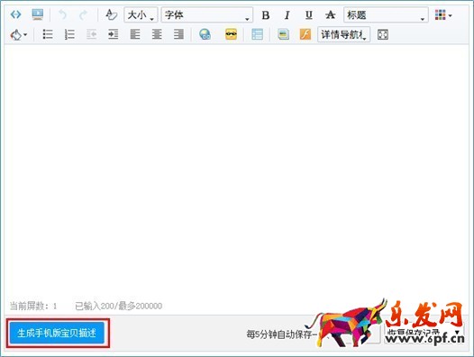Open background fill color bucket

click(x=19, y=34)
